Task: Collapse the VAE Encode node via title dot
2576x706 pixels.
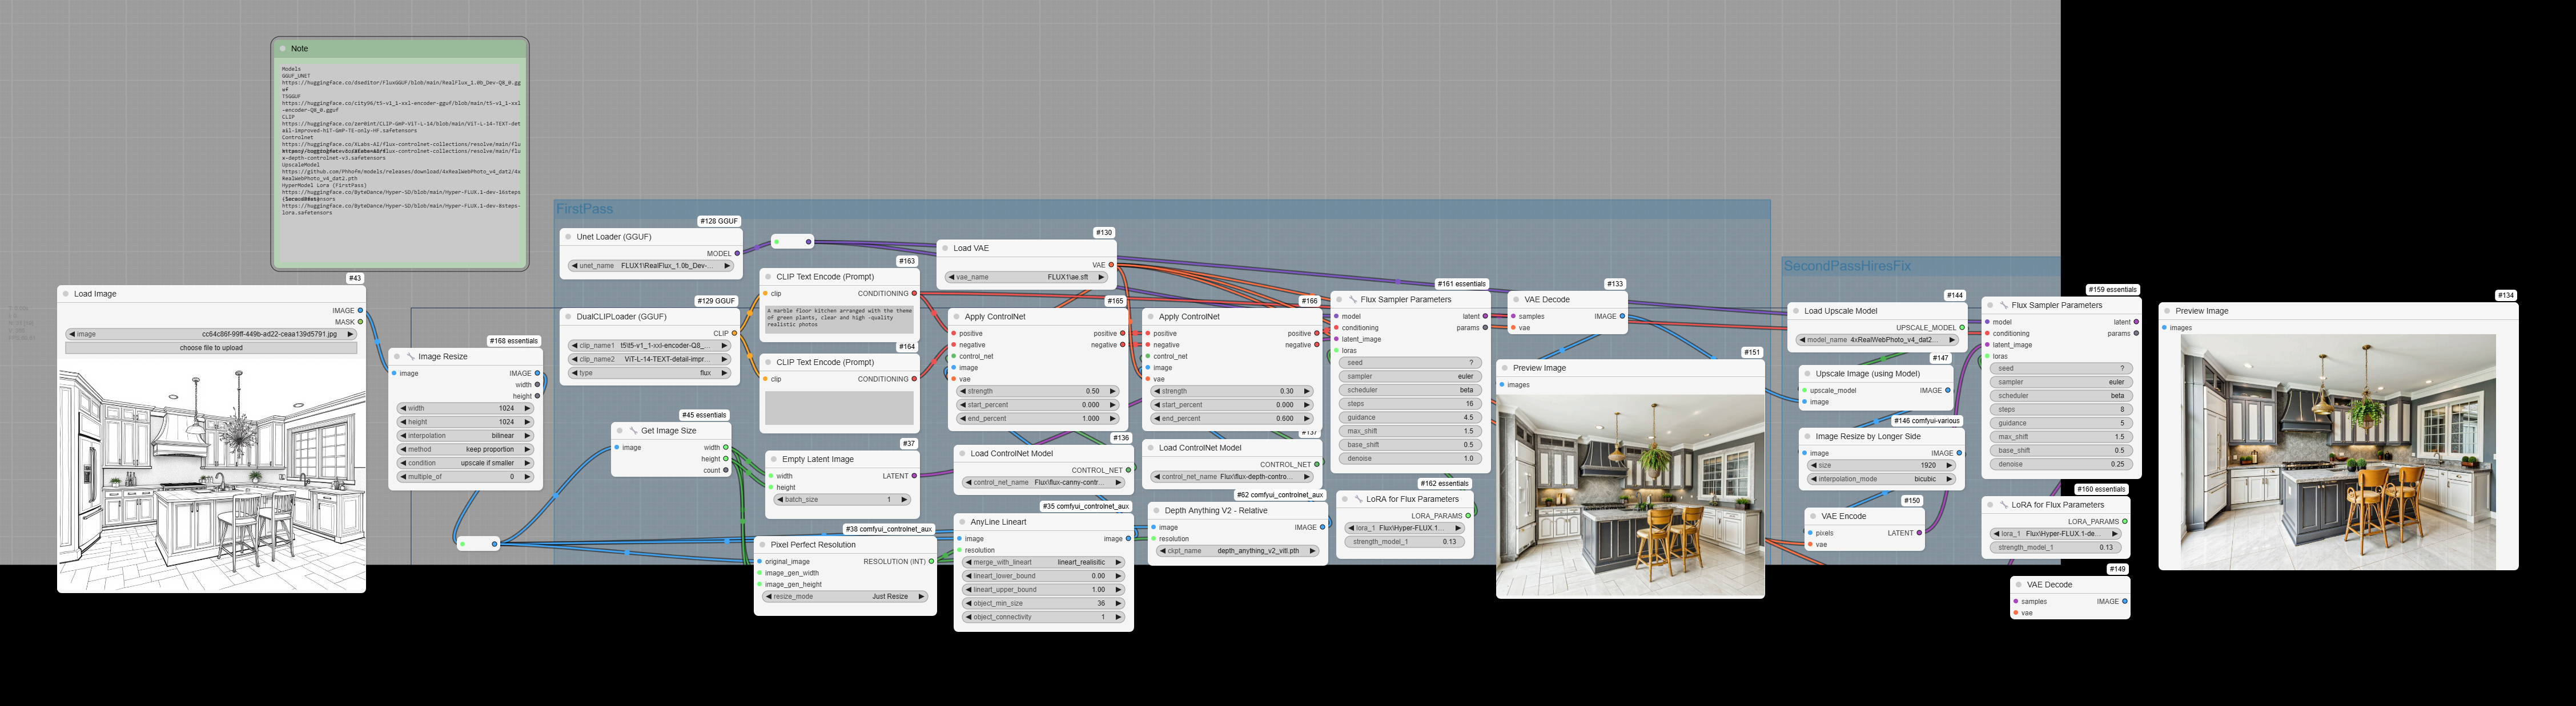Action: tap(1813, 516)
